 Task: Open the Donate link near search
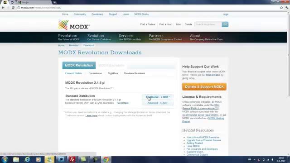click(x=188, y=24)
